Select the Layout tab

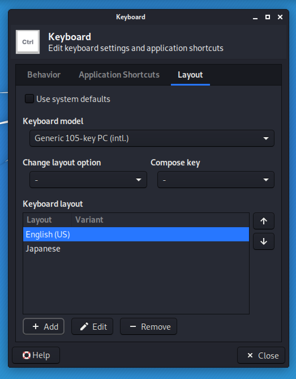pyautogui.click(x=190, y=75)
